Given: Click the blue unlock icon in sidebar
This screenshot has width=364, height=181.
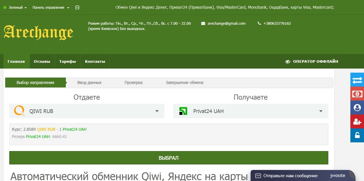Looking at the screenshot, I should (357, 135).
